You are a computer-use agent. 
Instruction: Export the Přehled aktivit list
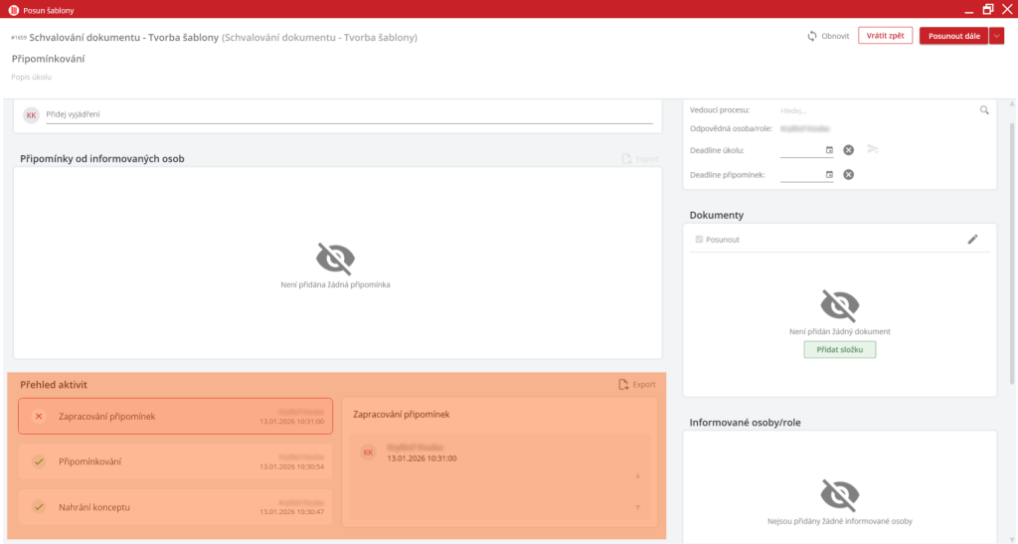[x=636, y=385]
